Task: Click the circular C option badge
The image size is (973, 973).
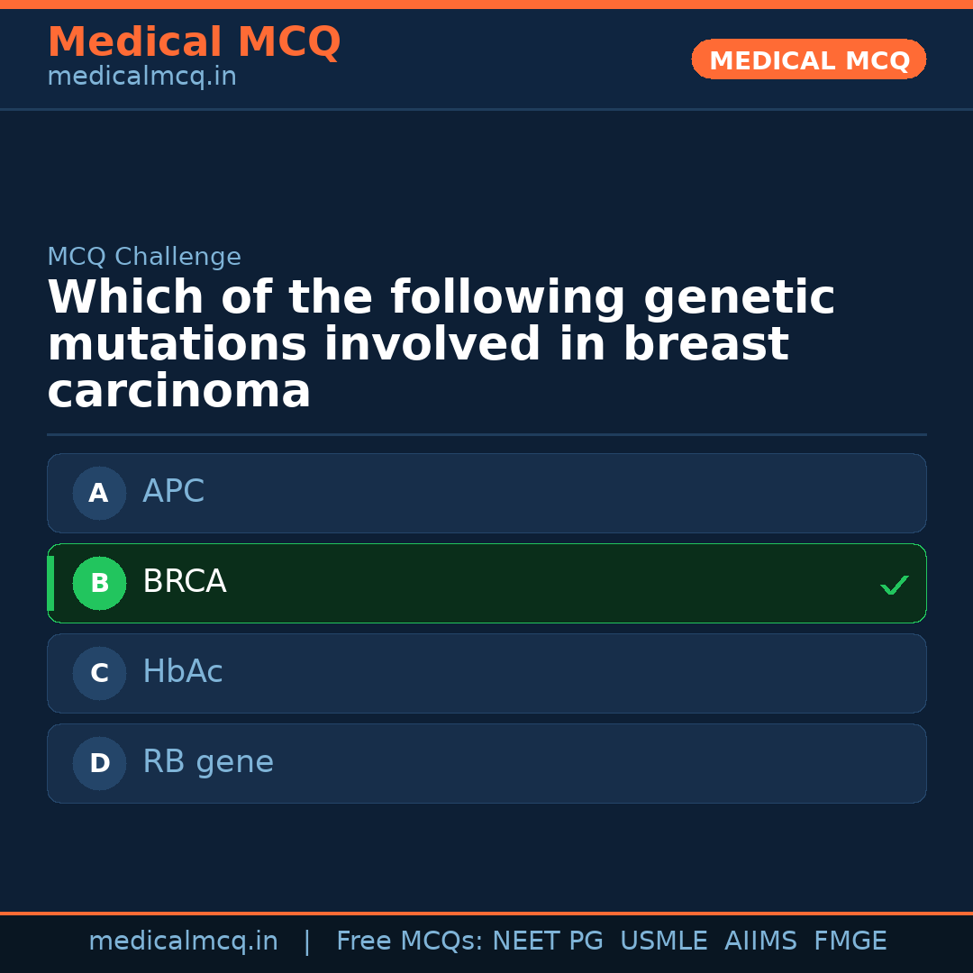Action: pos(99,673)
